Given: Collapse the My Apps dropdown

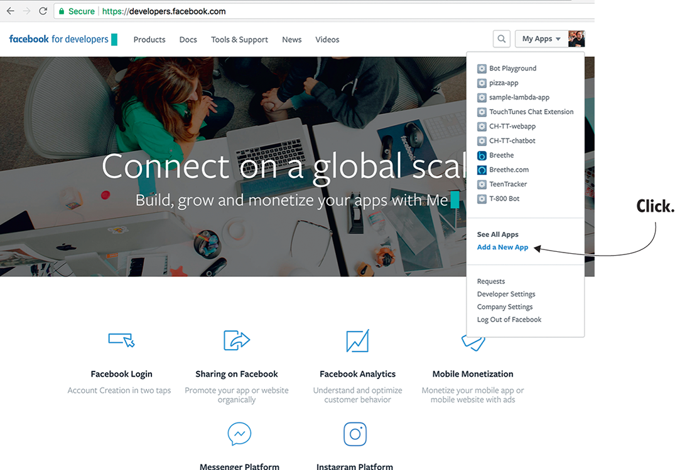Looking at the screenshot, I should click(x=541, y=39).
